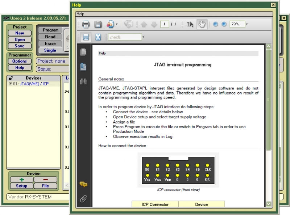Close the Help window
290x215 pixels.
click(273, 5)
